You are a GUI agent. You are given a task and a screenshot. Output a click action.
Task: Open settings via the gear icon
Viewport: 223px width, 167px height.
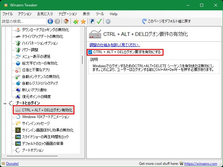(x=108, y=21)
